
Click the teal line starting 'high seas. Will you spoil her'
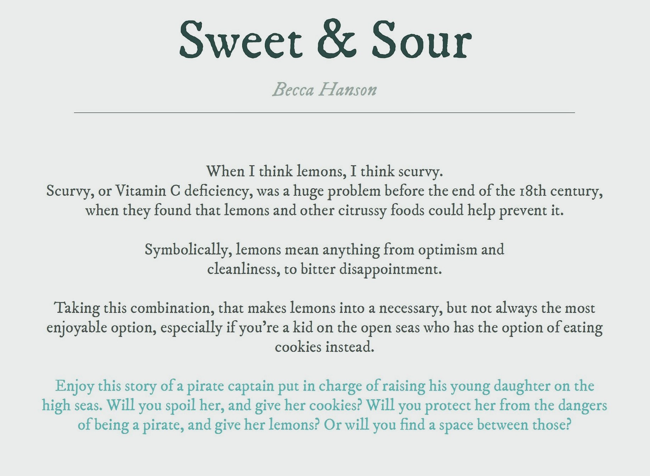(325, 406)
